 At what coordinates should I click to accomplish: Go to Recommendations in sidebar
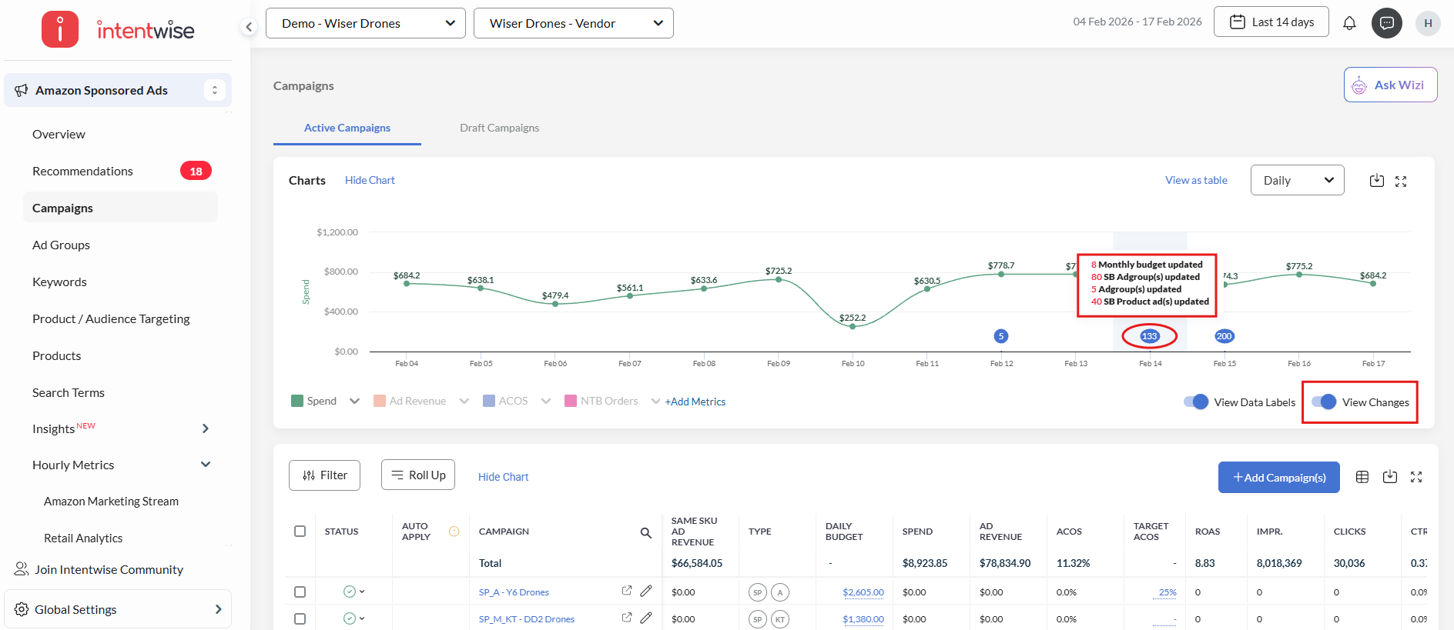pos(82,171)
